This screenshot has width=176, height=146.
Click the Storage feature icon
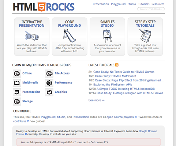click(17, 101)
